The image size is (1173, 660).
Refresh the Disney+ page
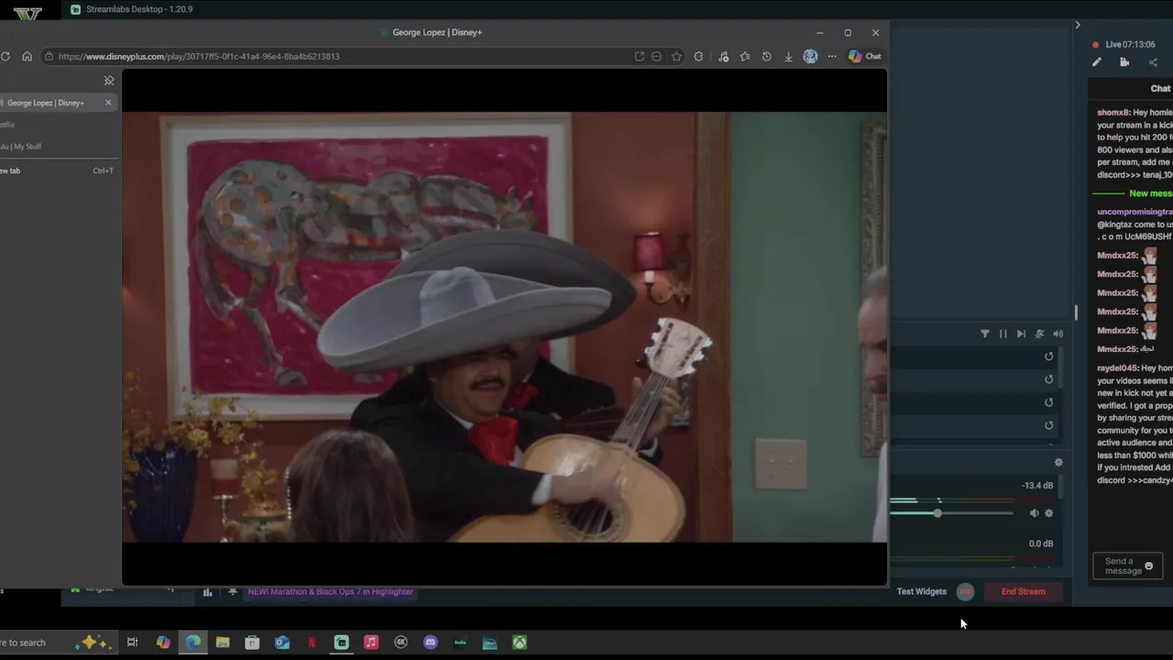(5, 56)
